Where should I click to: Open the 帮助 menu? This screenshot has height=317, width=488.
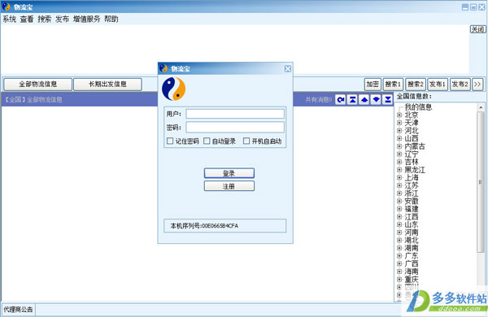111,20
